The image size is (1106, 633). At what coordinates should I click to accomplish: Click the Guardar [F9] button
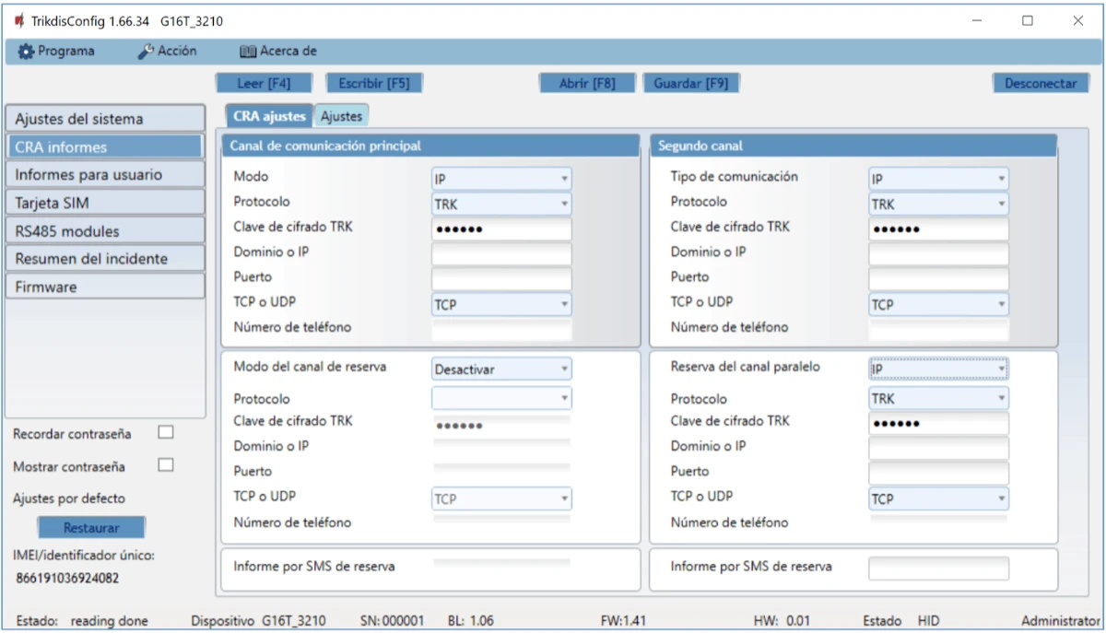[690, 83]
